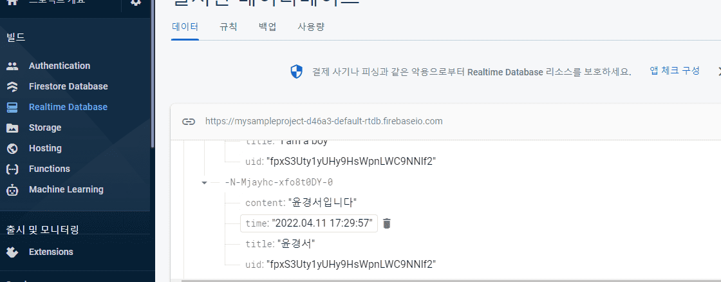Viewport: 721px width, 282px height.
Task: Open Extensions in sidebar
Action: point(51,252)
